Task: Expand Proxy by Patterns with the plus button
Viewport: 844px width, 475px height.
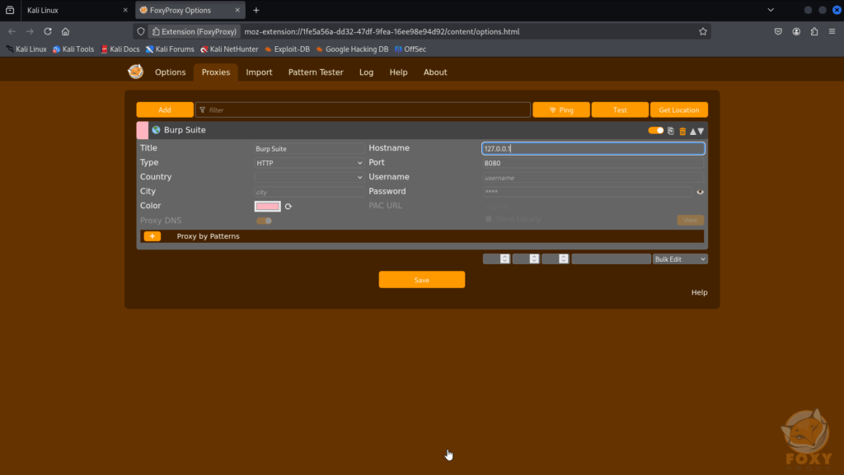Action: [x=152, y=236]
